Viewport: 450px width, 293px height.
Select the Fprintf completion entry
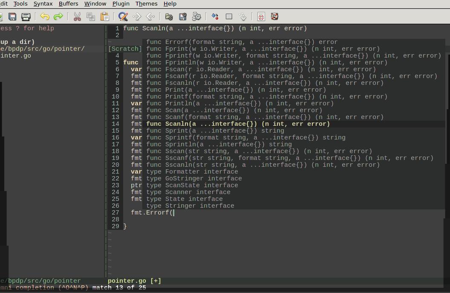294,56
